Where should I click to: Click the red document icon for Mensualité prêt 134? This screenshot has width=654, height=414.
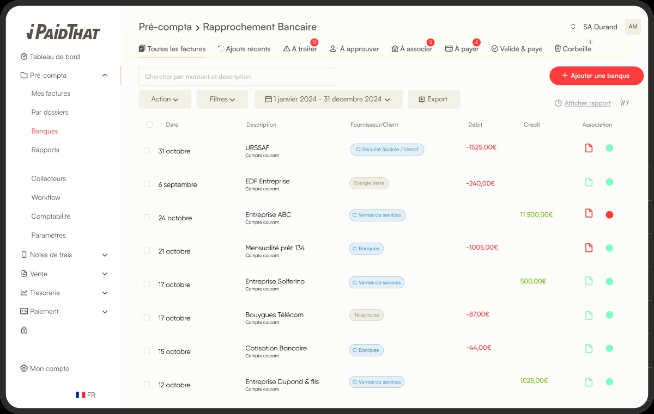[589, 248]
